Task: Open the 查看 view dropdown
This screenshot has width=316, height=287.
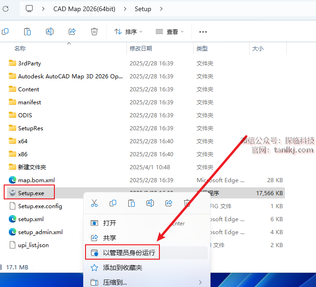Action: pyautogui.click(x=170, y=32)
